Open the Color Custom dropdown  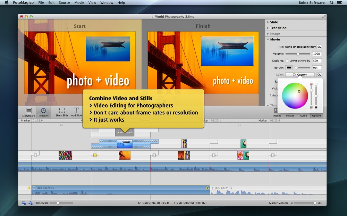pos(300,75)
